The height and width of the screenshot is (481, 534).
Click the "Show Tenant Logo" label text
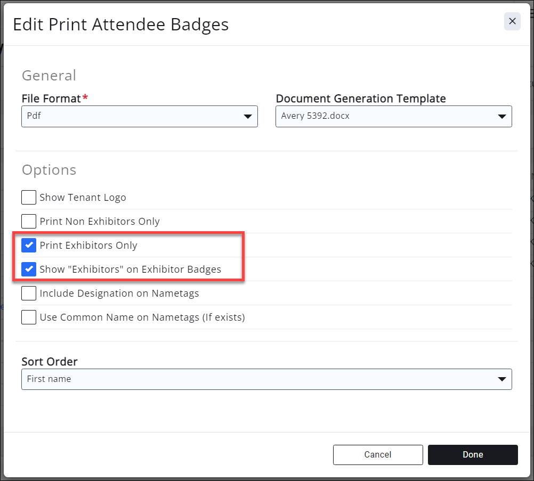tap(83, 198)
